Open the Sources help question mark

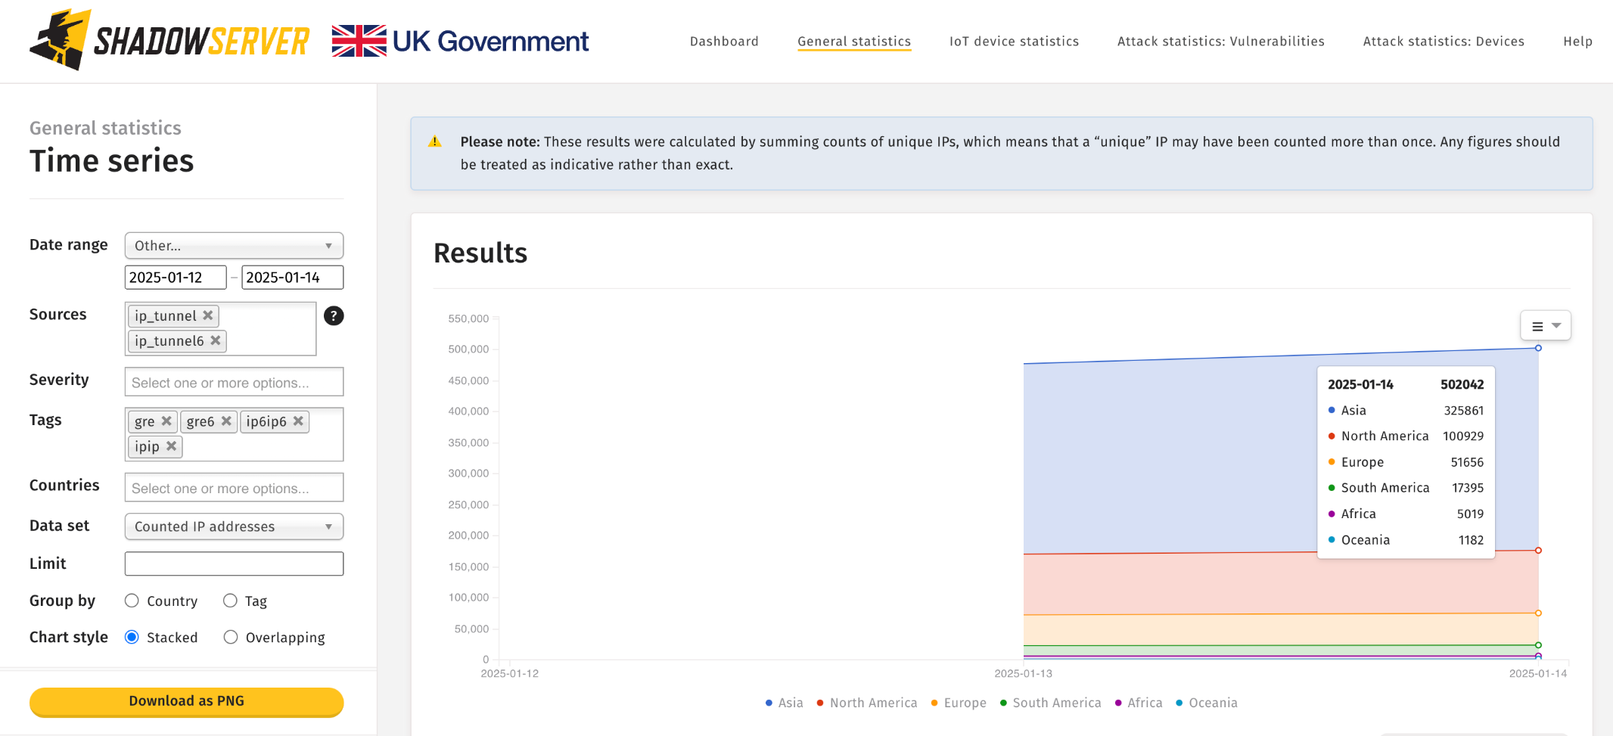[x=334, y=316]
